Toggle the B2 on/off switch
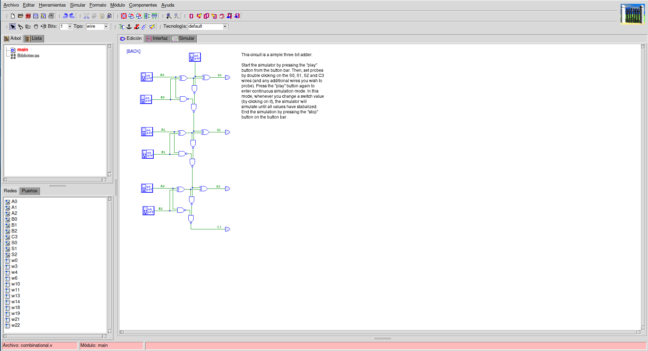648x351 pixels. (148, 211)
